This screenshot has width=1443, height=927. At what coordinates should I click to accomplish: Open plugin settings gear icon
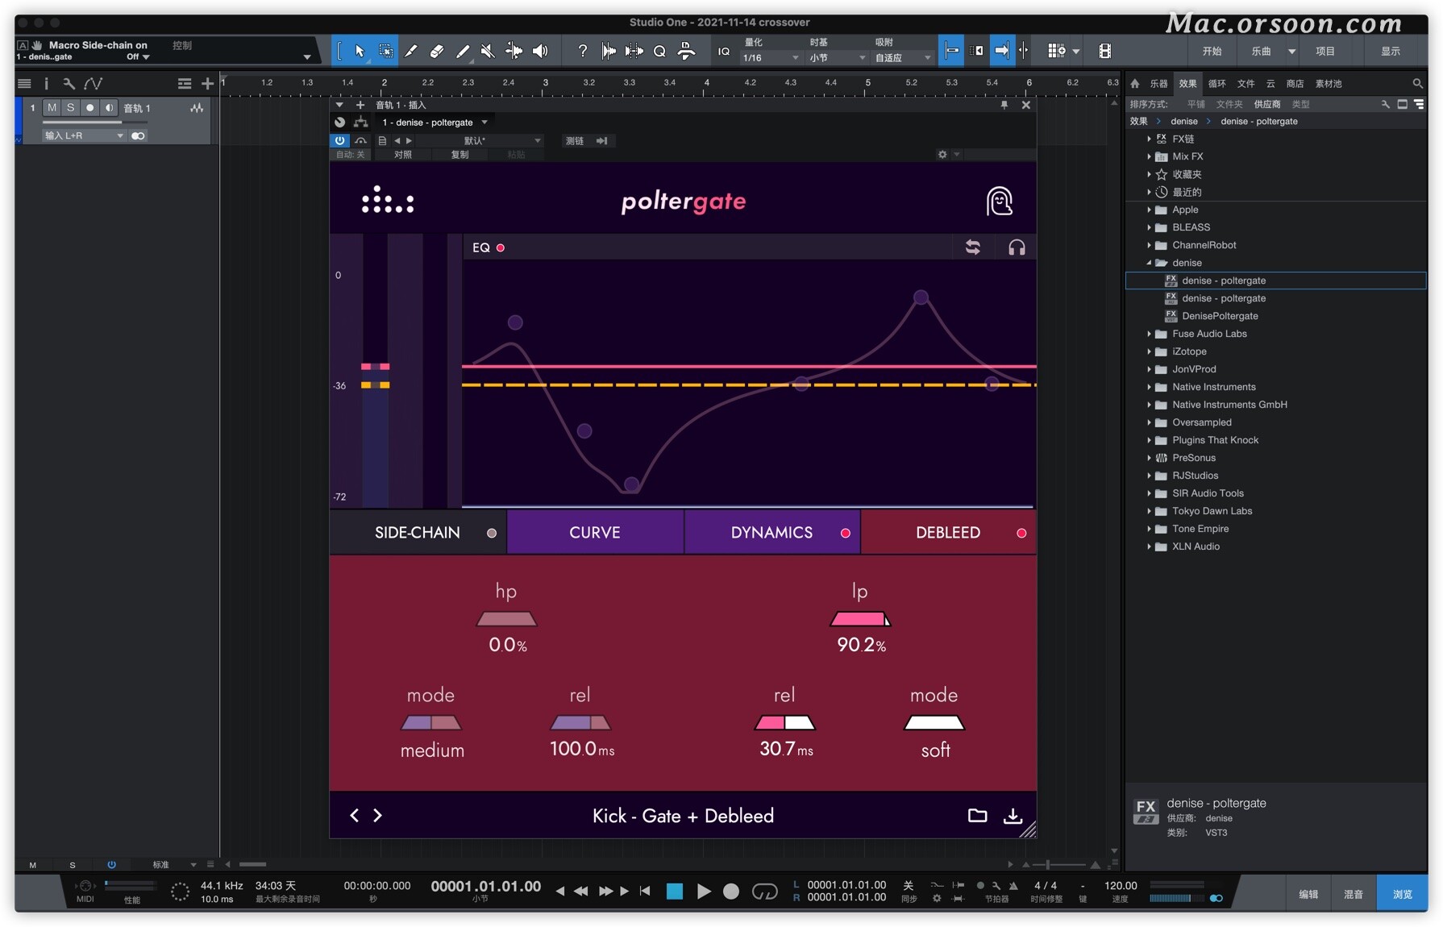[x=942, y=154]
